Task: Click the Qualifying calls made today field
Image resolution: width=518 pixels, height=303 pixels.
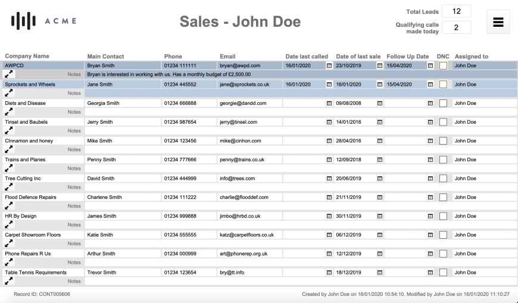Action: click(456, 27)
